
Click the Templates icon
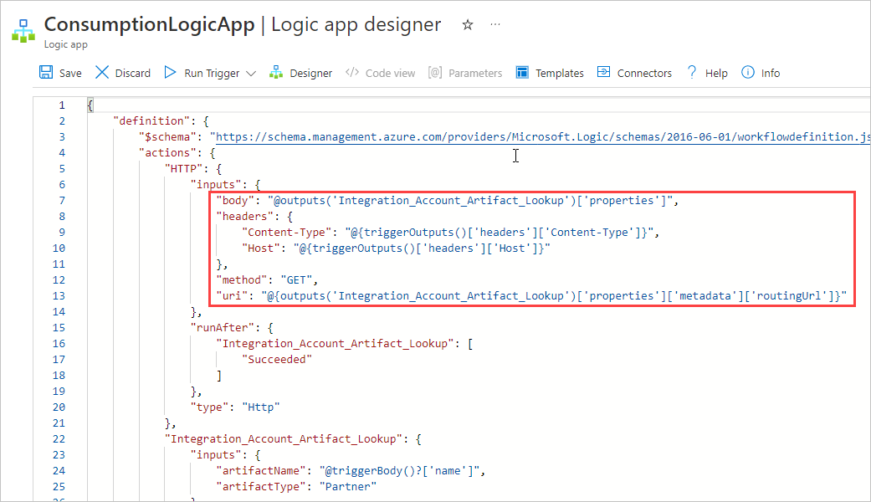tap(522, 72)
